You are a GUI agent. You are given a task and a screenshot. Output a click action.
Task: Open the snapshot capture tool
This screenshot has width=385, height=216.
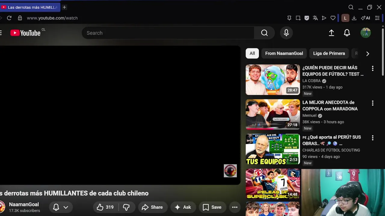point(298,18)
